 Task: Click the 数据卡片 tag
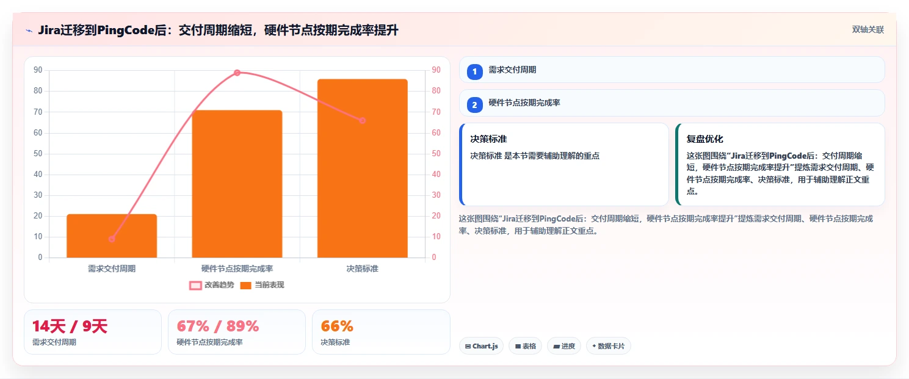(x=608, y=346)
